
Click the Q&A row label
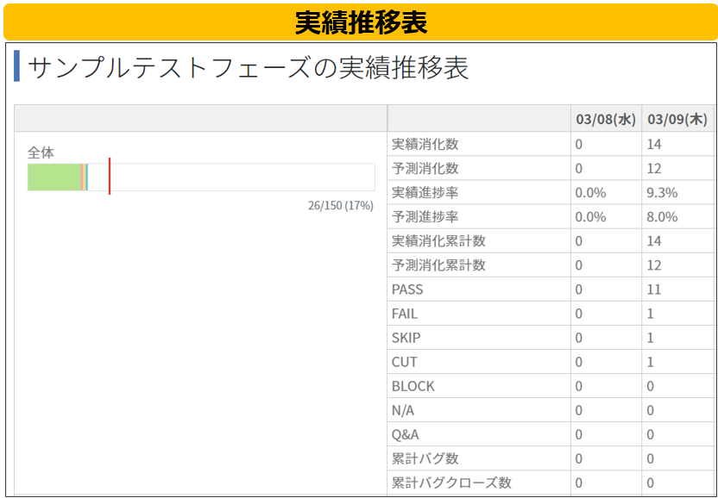406,434
